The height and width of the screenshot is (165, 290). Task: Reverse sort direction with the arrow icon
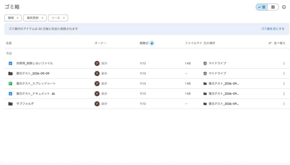click(x=152, y=43)
